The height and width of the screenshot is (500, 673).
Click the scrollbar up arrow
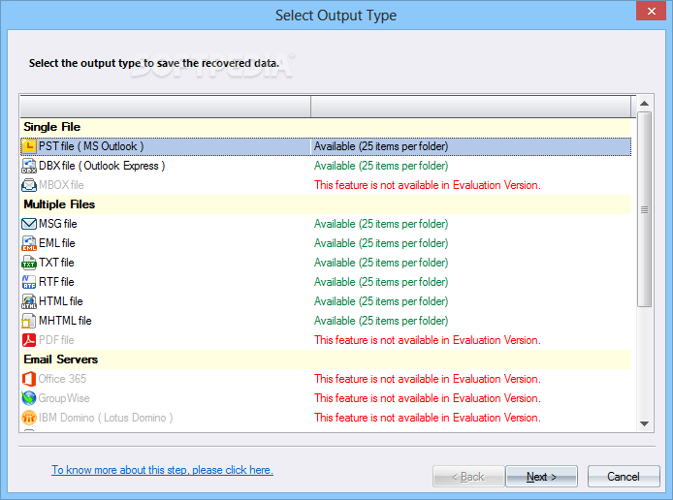644,104
